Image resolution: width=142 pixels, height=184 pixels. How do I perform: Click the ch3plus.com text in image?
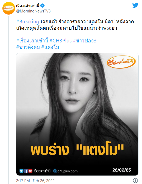68,171
